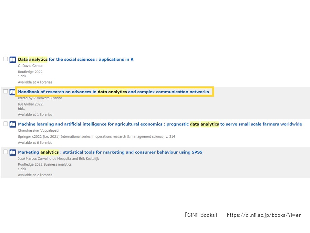Click 'Available at 6 libraries' text
The image size is (310, 233).
(x=35, y=143)
